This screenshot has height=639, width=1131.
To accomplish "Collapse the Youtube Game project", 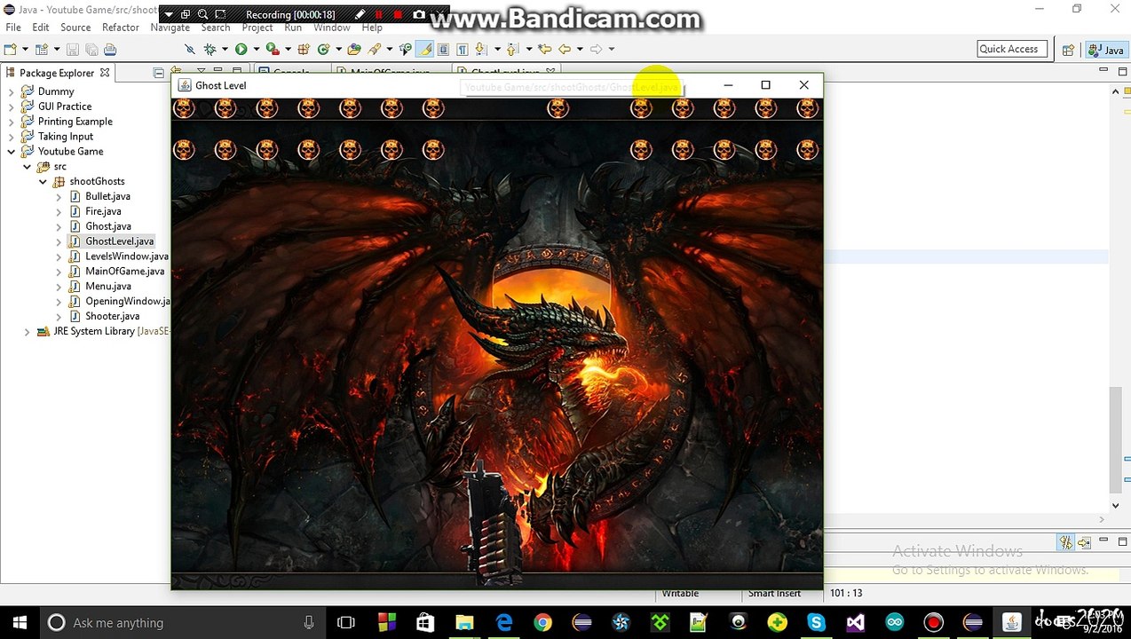I will pos(11,152).
